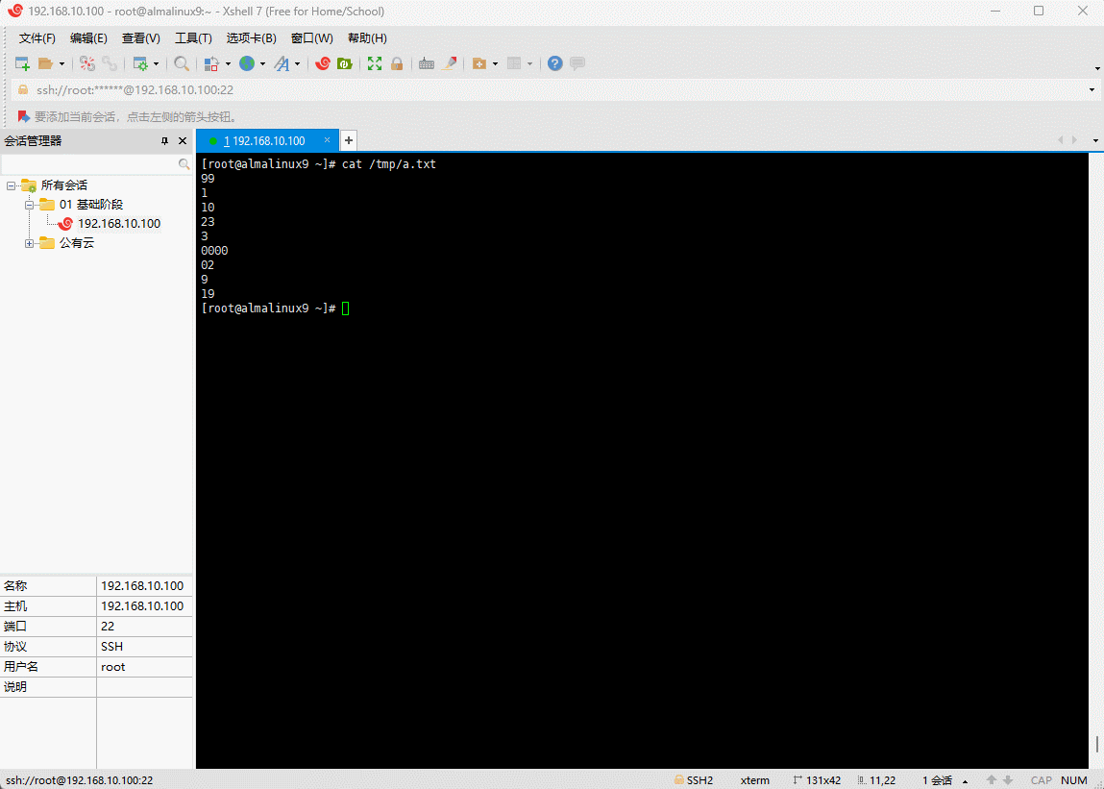Open the Help question mark icon
This screenshot has height=789, width=1104.
tap(554, 63)
